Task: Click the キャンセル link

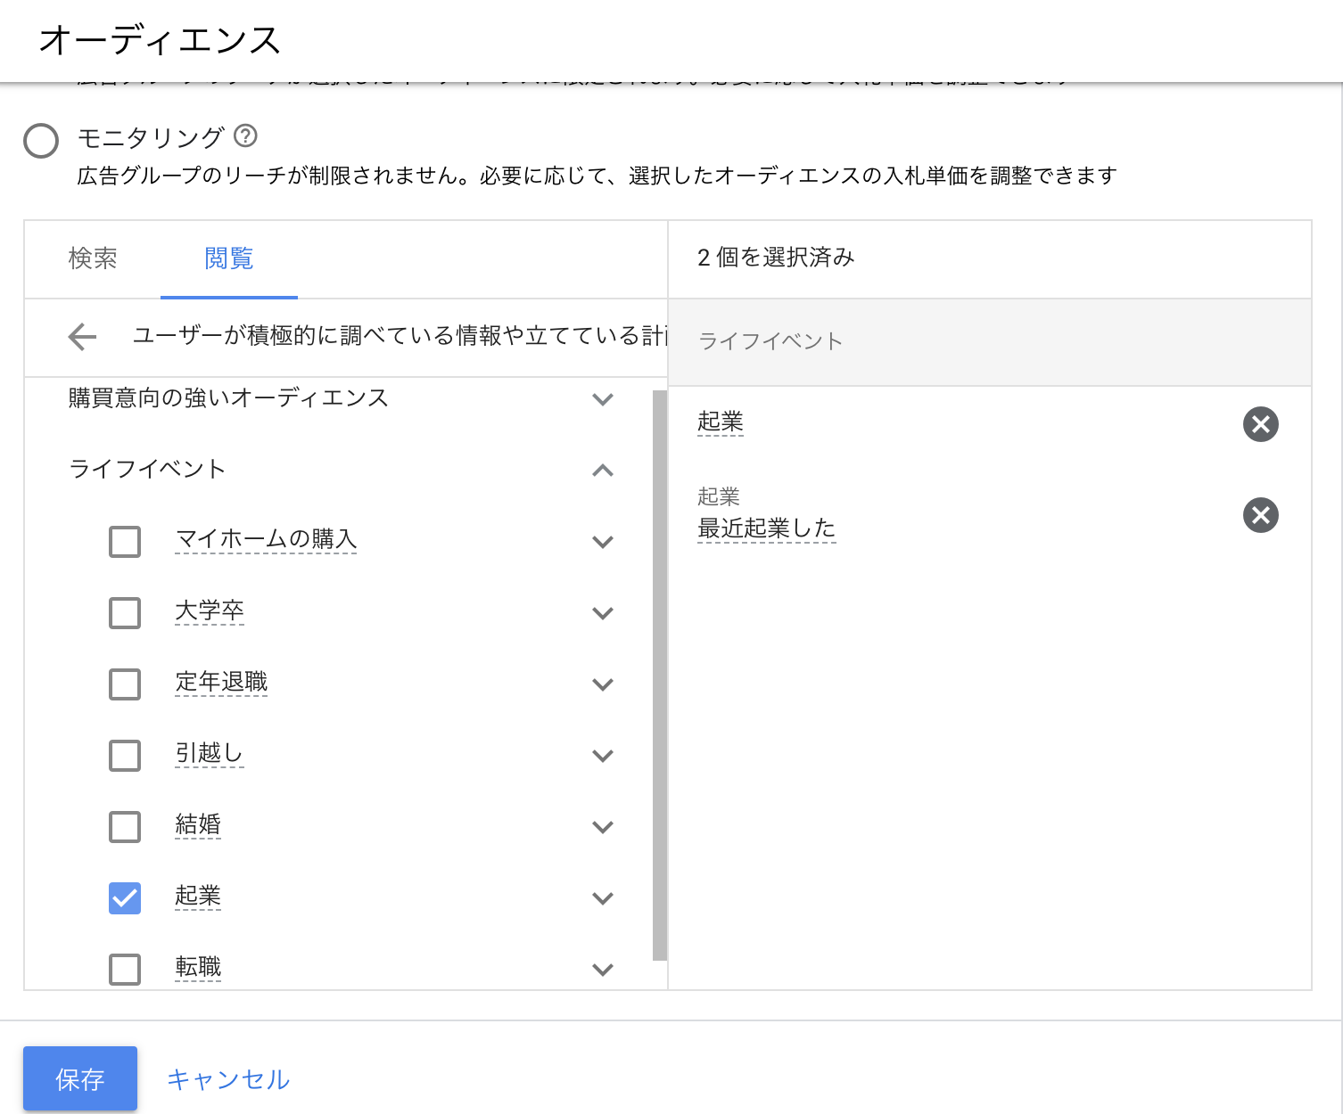Action: click(228, 1079)
